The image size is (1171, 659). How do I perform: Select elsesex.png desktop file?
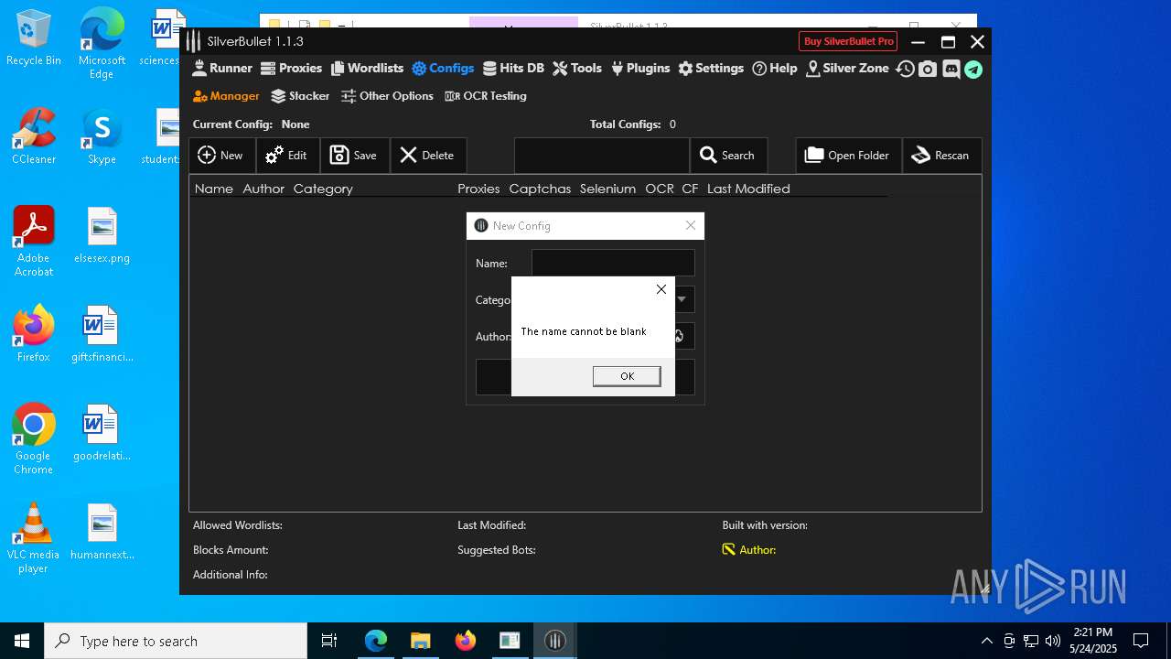click(x=102, y=235)
